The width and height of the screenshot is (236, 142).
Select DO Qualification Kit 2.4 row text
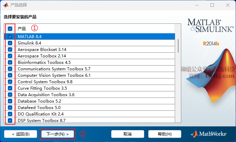41,114
